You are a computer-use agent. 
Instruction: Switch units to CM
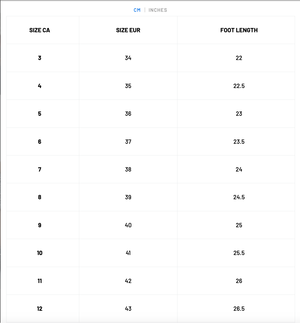(137, 10)
